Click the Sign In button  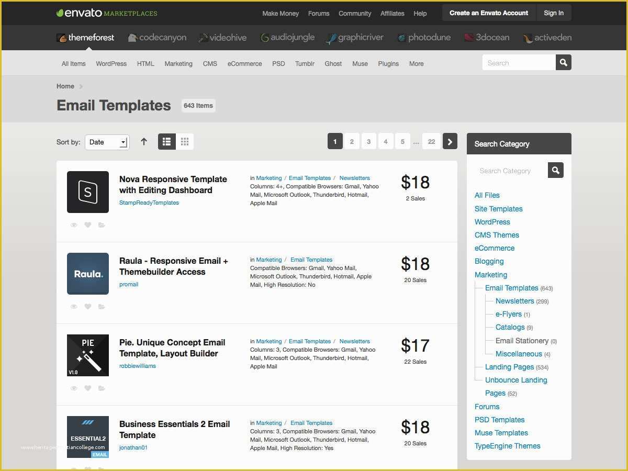click(554, 13)
